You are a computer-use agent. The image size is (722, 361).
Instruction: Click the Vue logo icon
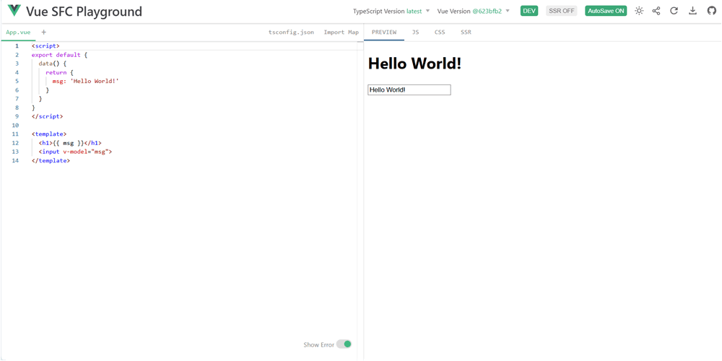point(14,11)
